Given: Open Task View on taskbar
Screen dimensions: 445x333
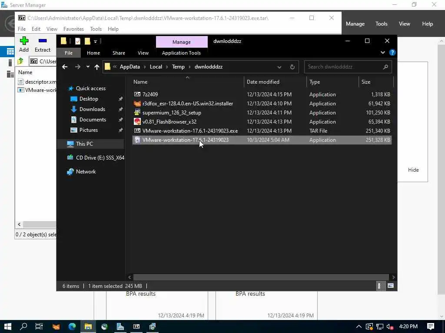Looking at the screenshot, I should tap(39, 326).
